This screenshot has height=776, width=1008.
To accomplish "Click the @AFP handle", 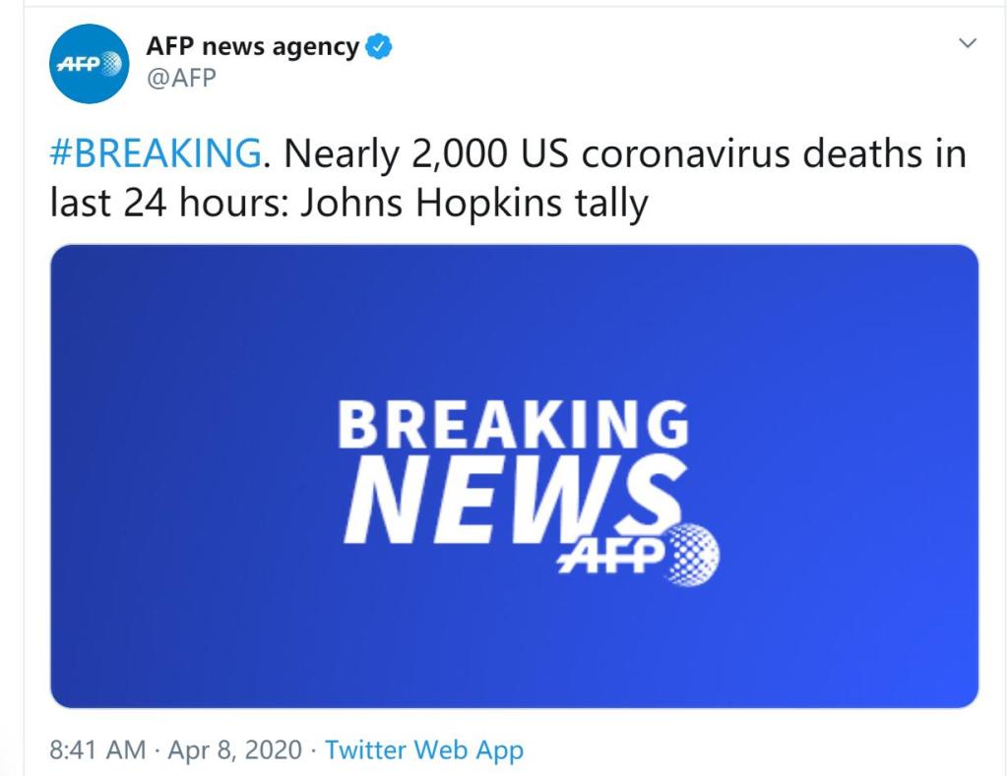I will point(181,79).
